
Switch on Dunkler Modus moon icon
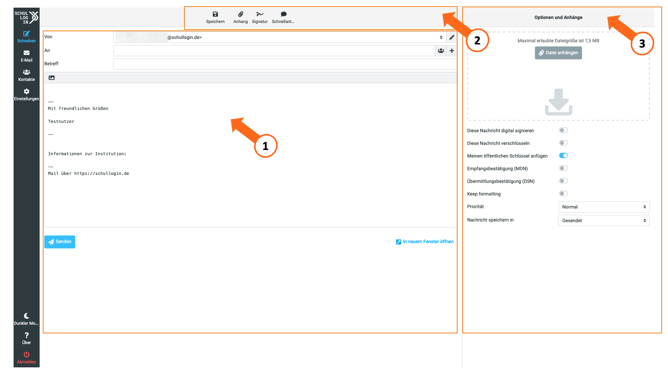[26, 316]
